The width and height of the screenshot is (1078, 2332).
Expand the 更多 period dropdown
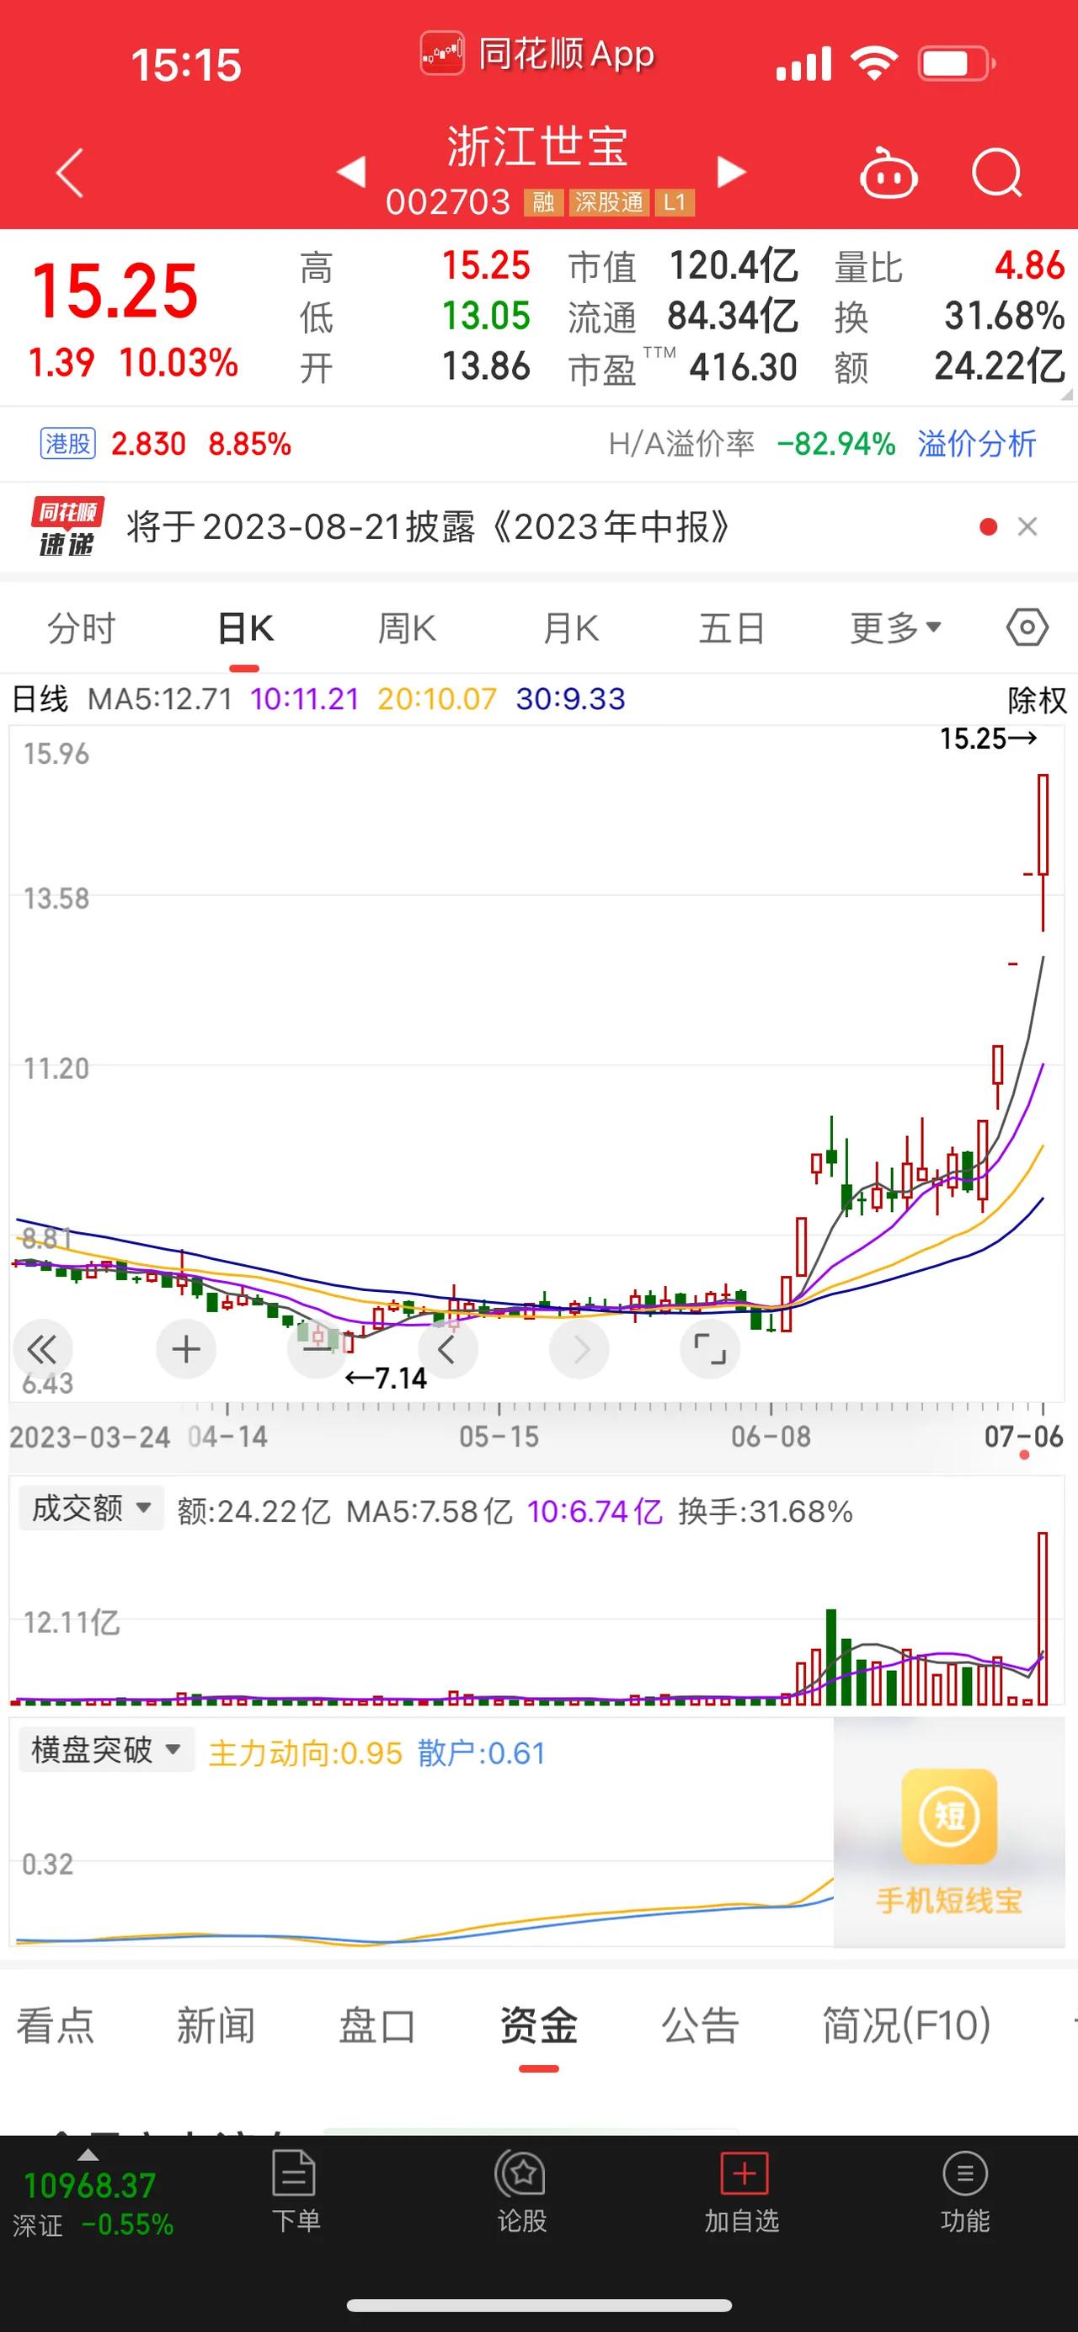click(896, 627)
